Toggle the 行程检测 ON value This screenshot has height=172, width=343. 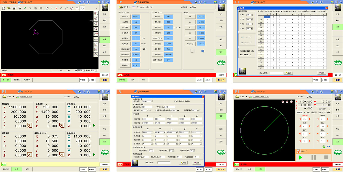136,33
